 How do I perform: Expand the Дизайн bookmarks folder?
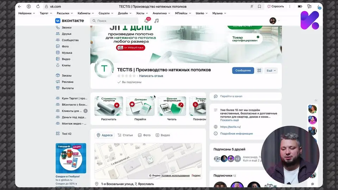coord(125,13)
